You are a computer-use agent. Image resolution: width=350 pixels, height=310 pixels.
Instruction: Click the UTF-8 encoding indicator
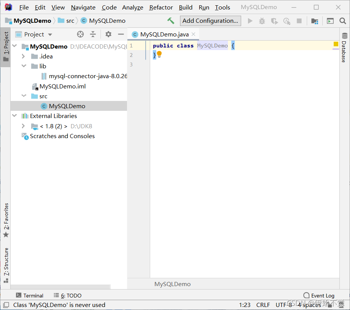coord(284,305)
